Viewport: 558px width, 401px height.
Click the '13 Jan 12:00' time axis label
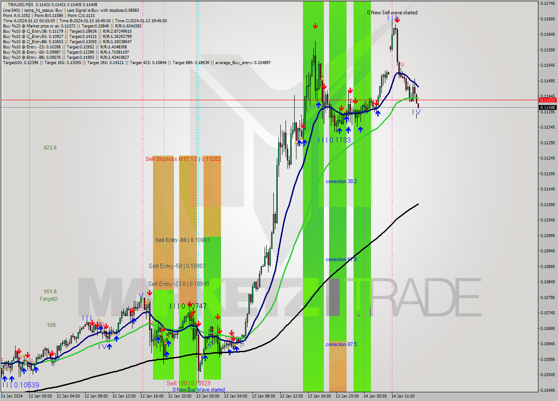[292, 396]
